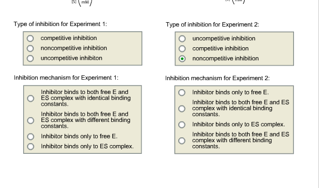Choose different binding constants mechanism, Experiment 2
This screenshot has width=319, height=188.
pyautogui.click(x=182, y=141)
